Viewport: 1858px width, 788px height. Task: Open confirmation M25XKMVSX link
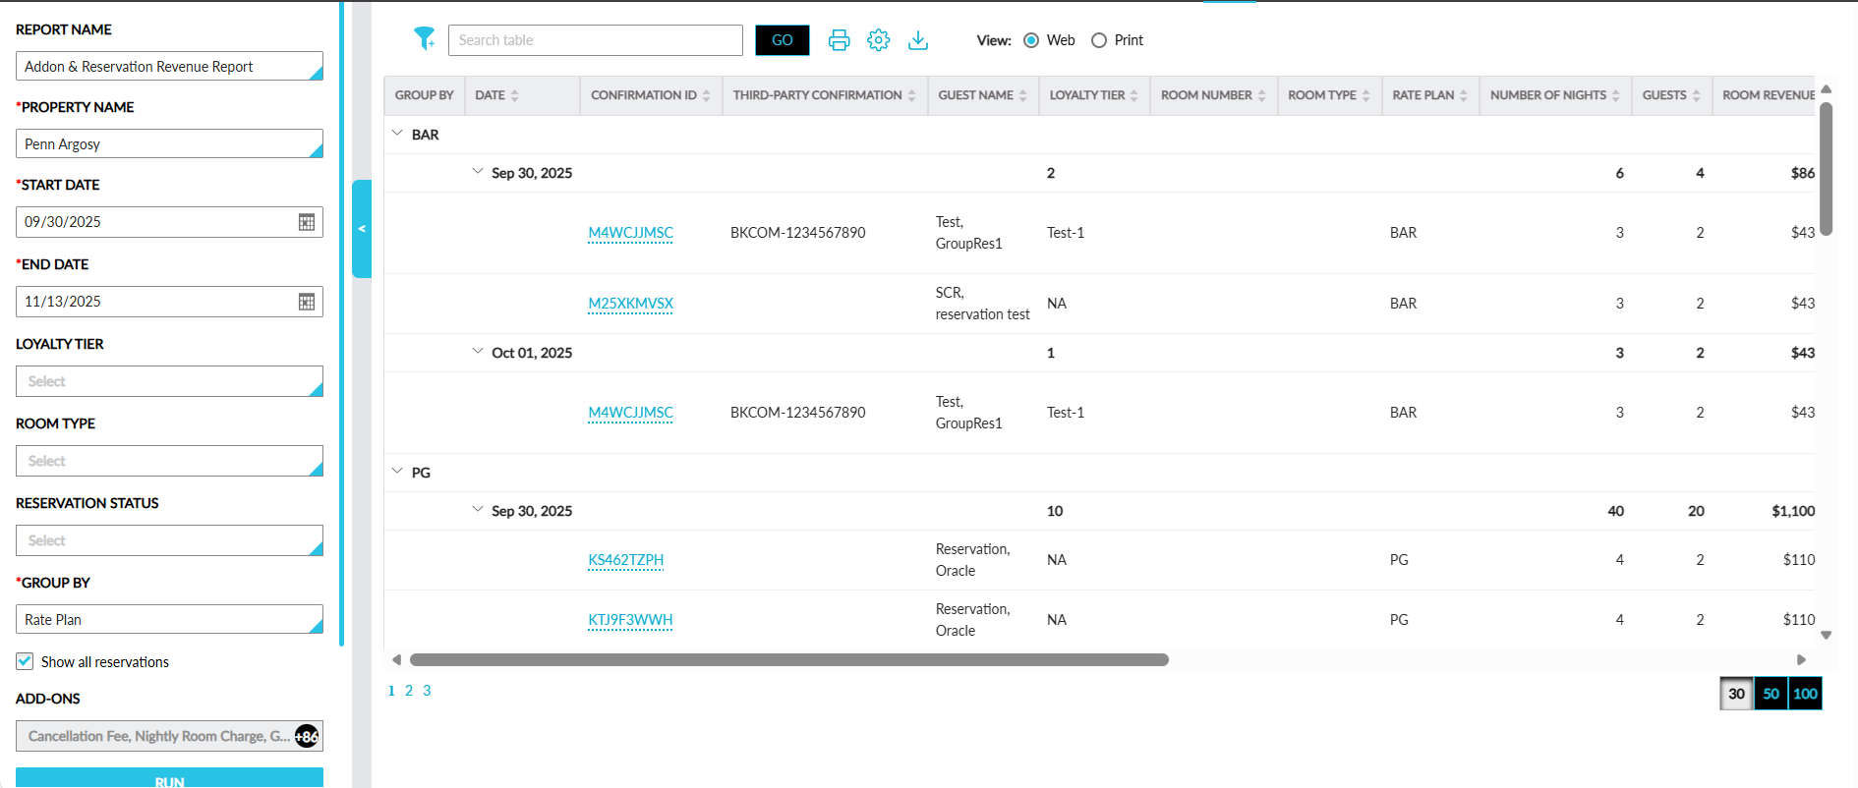[x=630, y=304]
